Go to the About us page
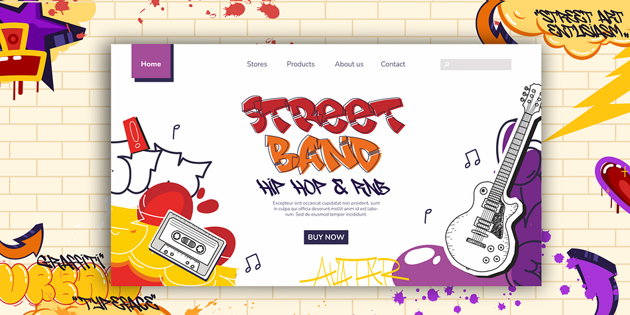 [349, 64]
